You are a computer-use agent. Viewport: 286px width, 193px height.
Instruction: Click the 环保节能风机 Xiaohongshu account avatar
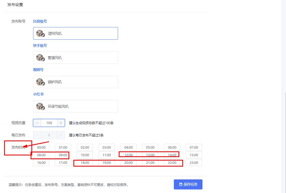[40, 106]
